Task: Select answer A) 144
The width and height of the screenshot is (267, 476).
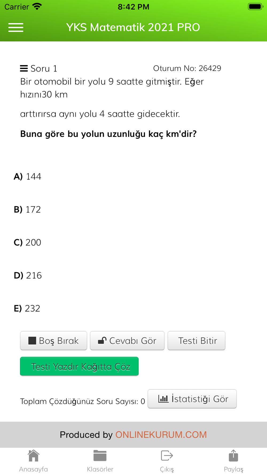Action: point(28,176)
